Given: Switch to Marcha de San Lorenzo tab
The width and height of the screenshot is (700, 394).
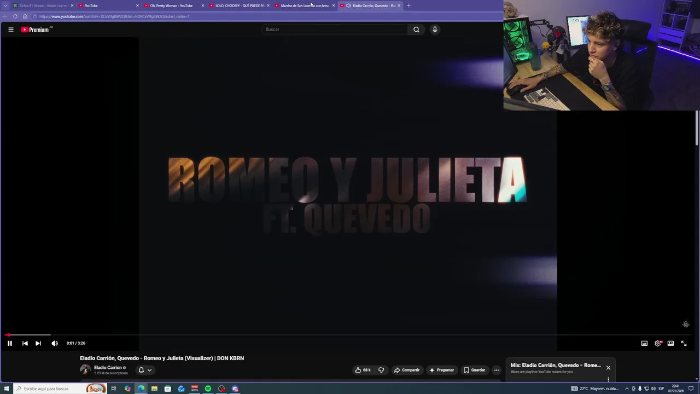Looking at the screenshot, I should (x=304, y=5).
